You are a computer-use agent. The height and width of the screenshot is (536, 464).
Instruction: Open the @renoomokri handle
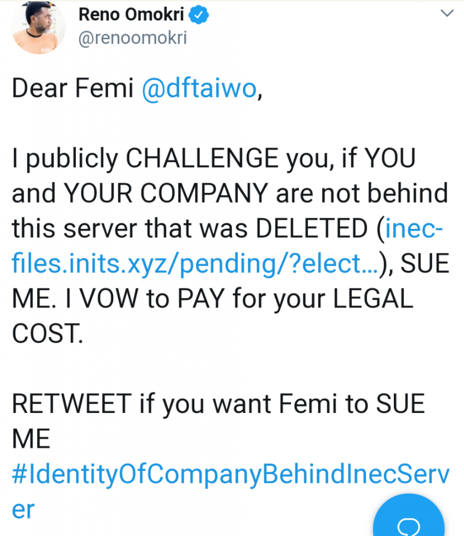pyautogui.click(x=132, y=39)
